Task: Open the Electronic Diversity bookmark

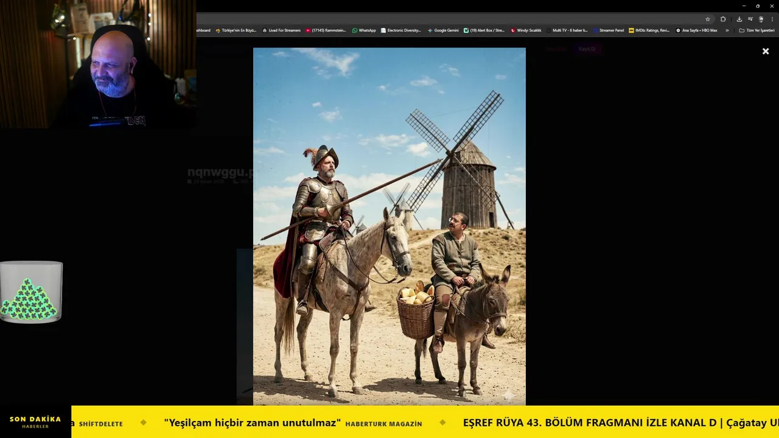Action: [x=401, y=30]
